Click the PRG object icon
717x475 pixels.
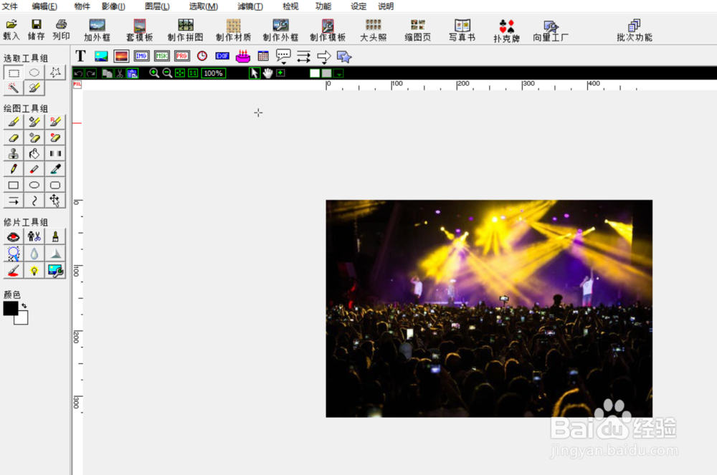[x=182, y=56]
